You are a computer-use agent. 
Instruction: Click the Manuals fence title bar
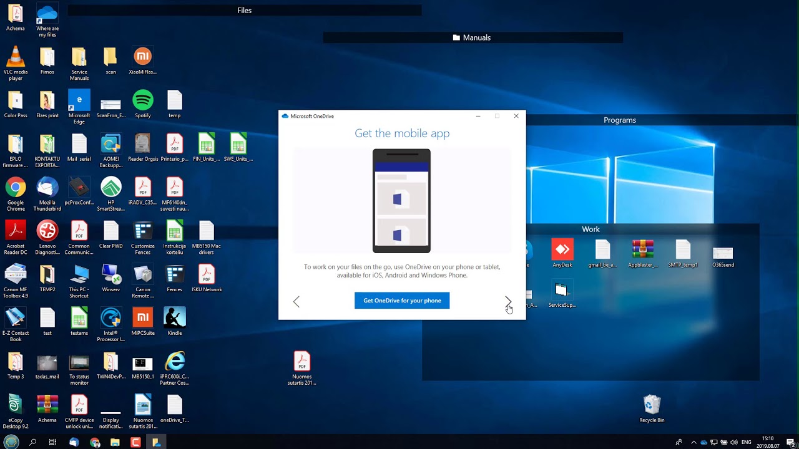473,37
